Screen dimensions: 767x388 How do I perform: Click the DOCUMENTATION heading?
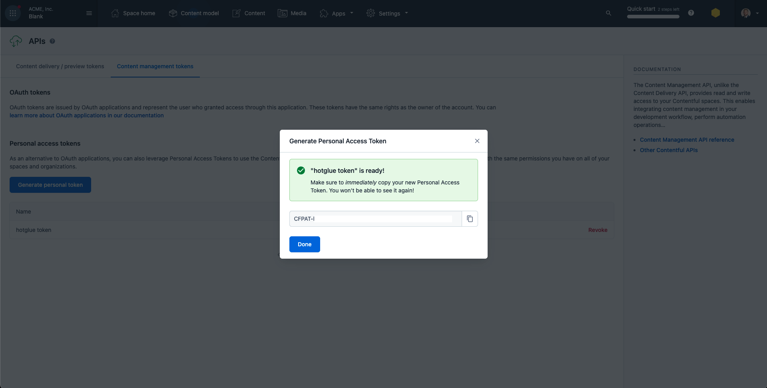tap(657, 69)
